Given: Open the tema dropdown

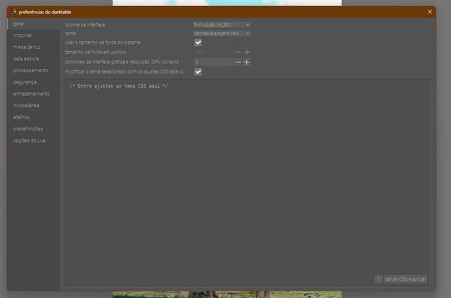Looking at the screenshot, I should point(222,33).
